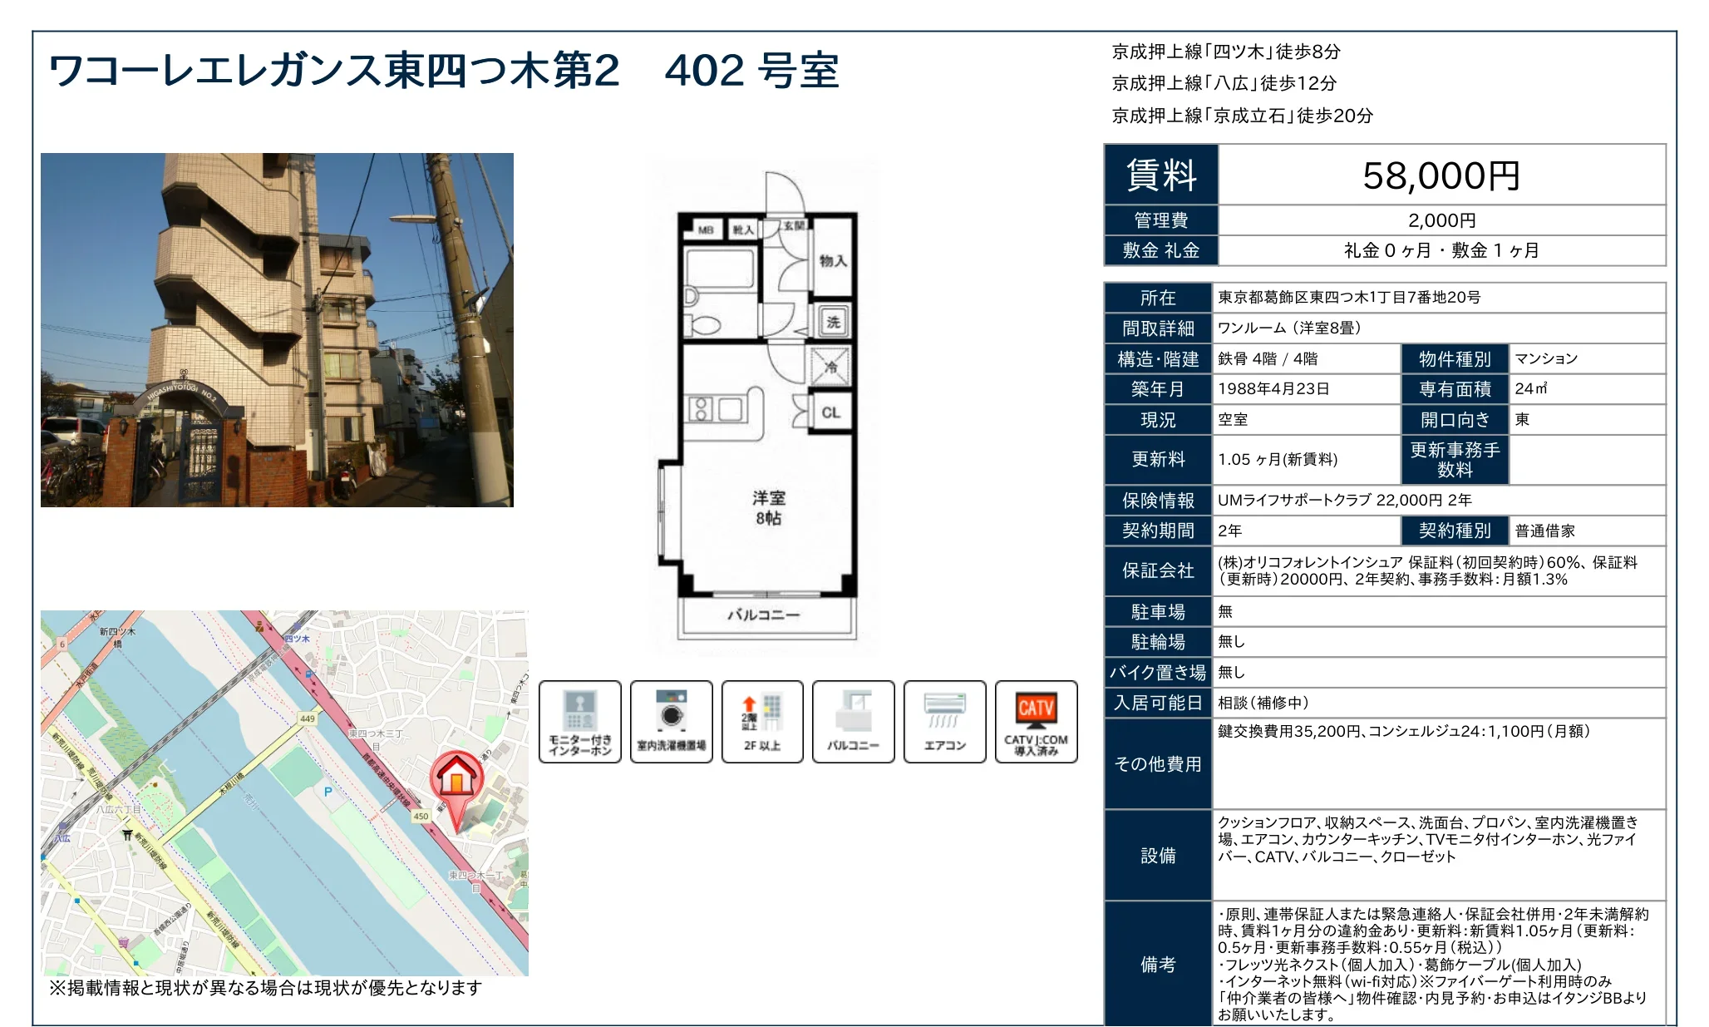Select the 2F以上 floor icon
Viewport: 1709px width, 1027px height.
[762, 721]
